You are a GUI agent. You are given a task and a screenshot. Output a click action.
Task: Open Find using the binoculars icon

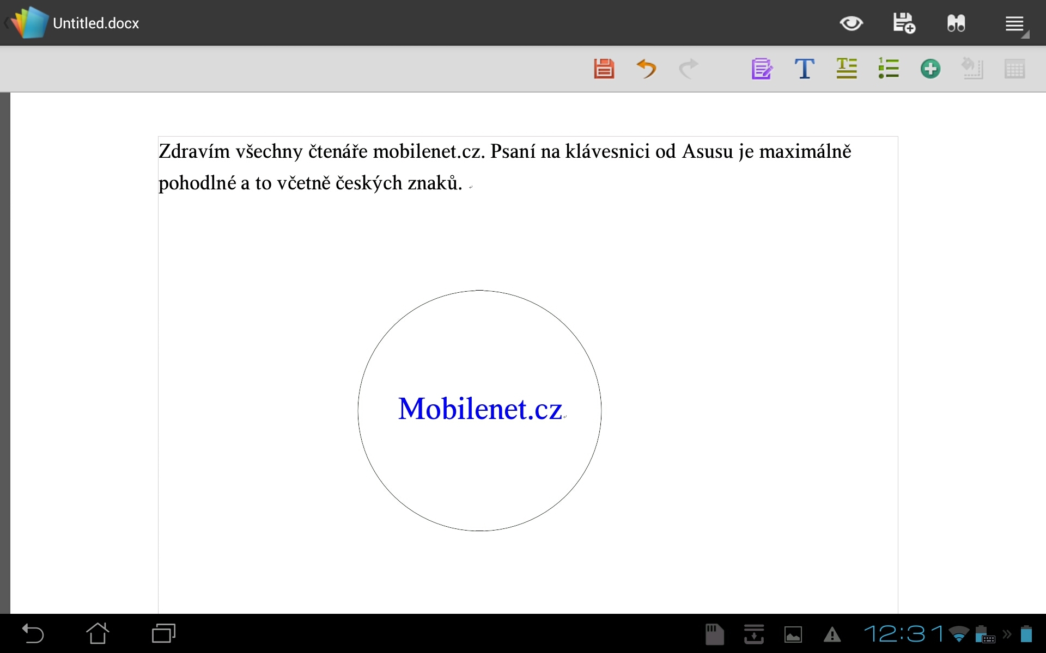pyautogui.click(x=956, y=23)
